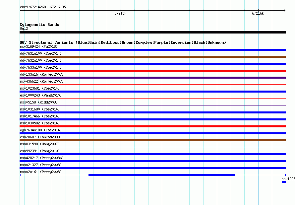
Task: Select the nsv436622 (Korbel2007) label
Action: (42, 81)
